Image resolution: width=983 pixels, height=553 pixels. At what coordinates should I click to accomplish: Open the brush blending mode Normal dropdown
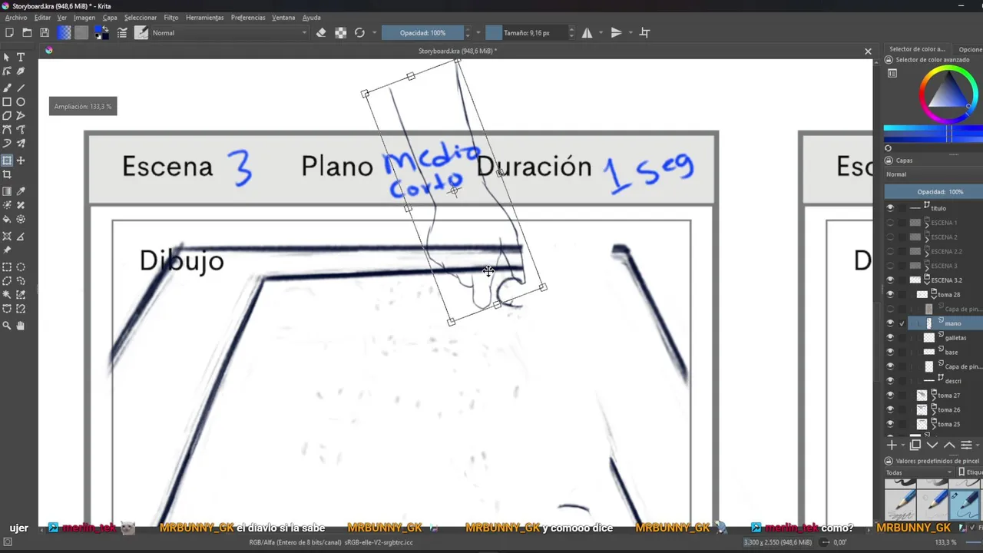[229, 33]
